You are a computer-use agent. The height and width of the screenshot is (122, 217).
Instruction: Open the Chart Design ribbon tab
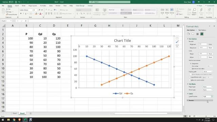click(x=80, y=6)
